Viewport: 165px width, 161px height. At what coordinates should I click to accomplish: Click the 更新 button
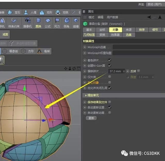(x=91, y=118)
